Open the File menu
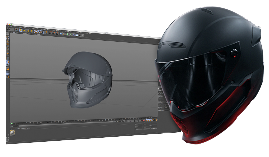269x157 pixels. [8, 26]
